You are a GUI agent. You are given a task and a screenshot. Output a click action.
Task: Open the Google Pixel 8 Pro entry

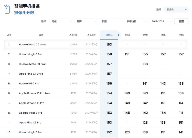(30, 113)
